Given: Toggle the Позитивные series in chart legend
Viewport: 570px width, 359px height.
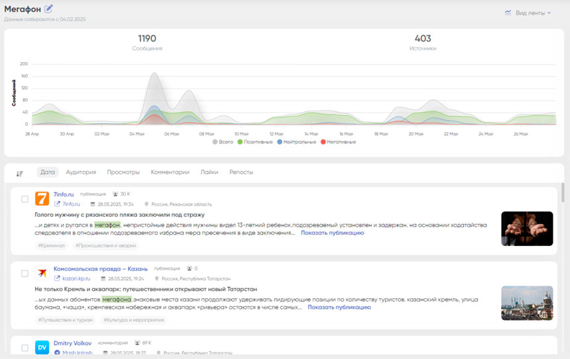Looking at the screenshot, I should [x=255, y=142].
